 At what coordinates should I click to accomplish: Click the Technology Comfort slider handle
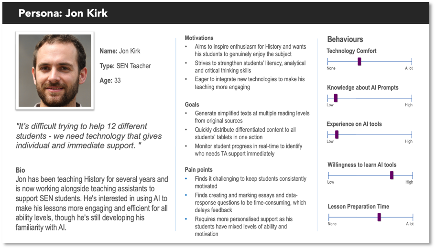(359, 62)
